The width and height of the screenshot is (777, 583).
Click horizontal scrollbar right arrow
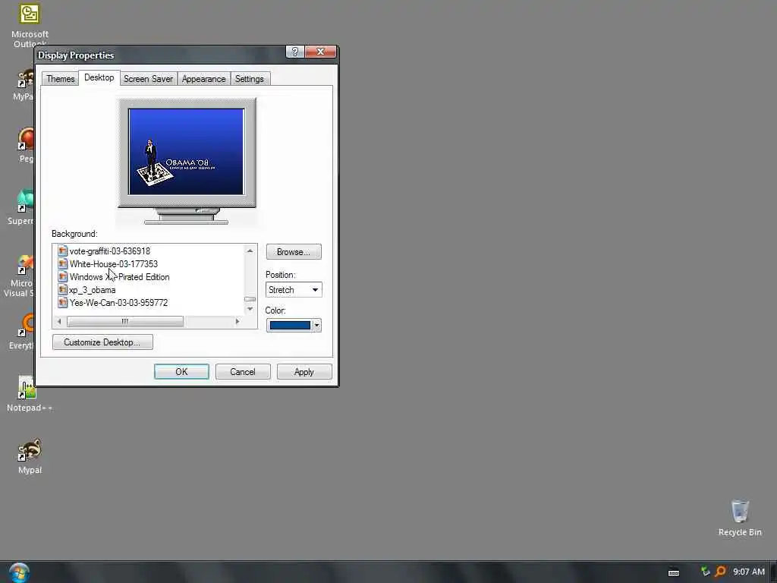(238, 321)
